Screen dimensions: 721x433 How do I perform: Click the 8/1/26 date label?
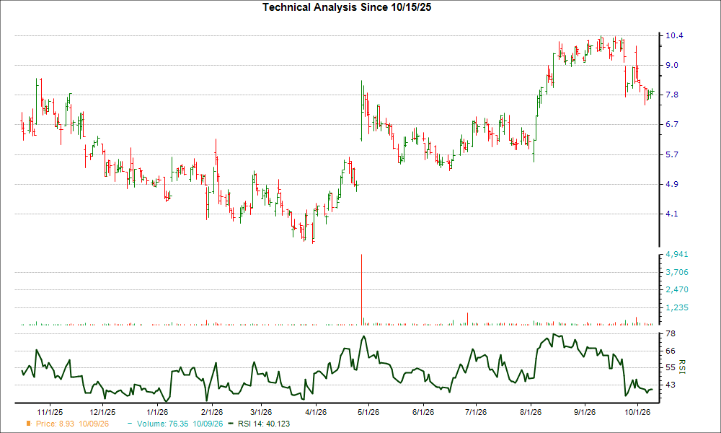530,412
